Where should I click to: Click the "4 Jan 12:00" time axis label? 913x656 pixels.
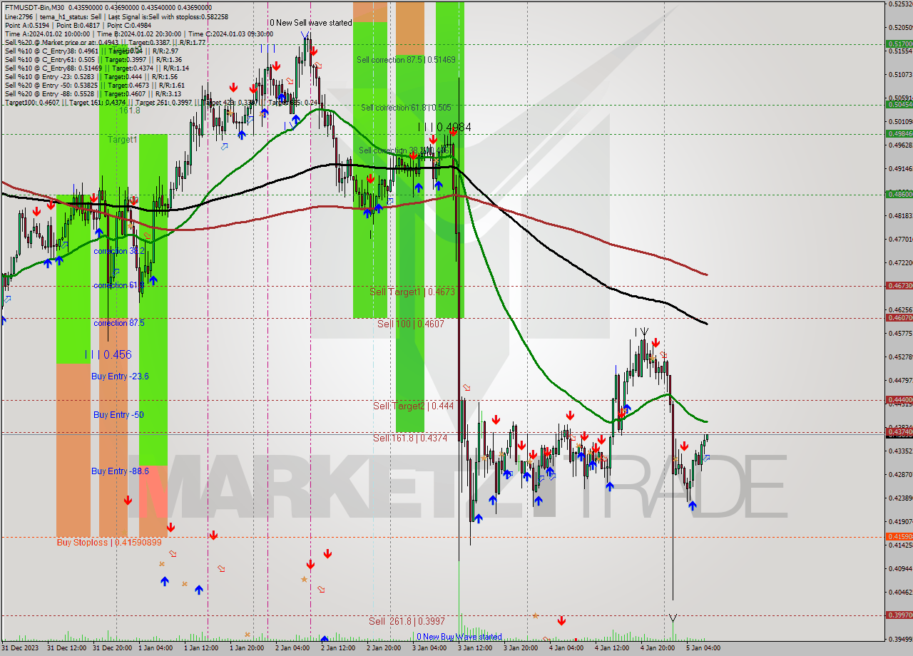click(x=613, y=648)
